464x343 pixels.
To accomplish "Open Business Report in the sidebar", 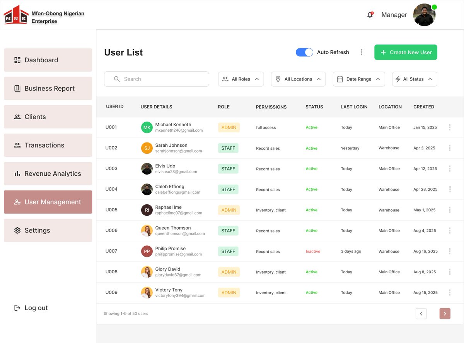I will (48, 88).
